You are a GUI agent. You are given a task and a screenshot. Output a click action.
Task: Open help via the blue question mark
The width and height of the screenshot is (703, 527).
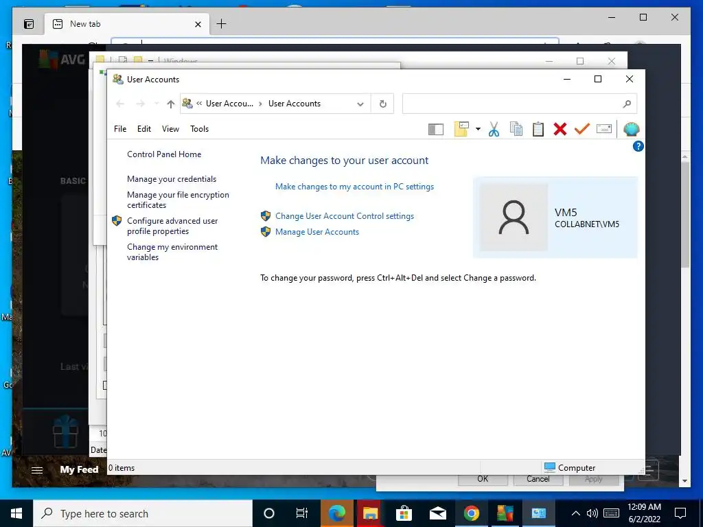pyautogui.click(x=638, y=146)
